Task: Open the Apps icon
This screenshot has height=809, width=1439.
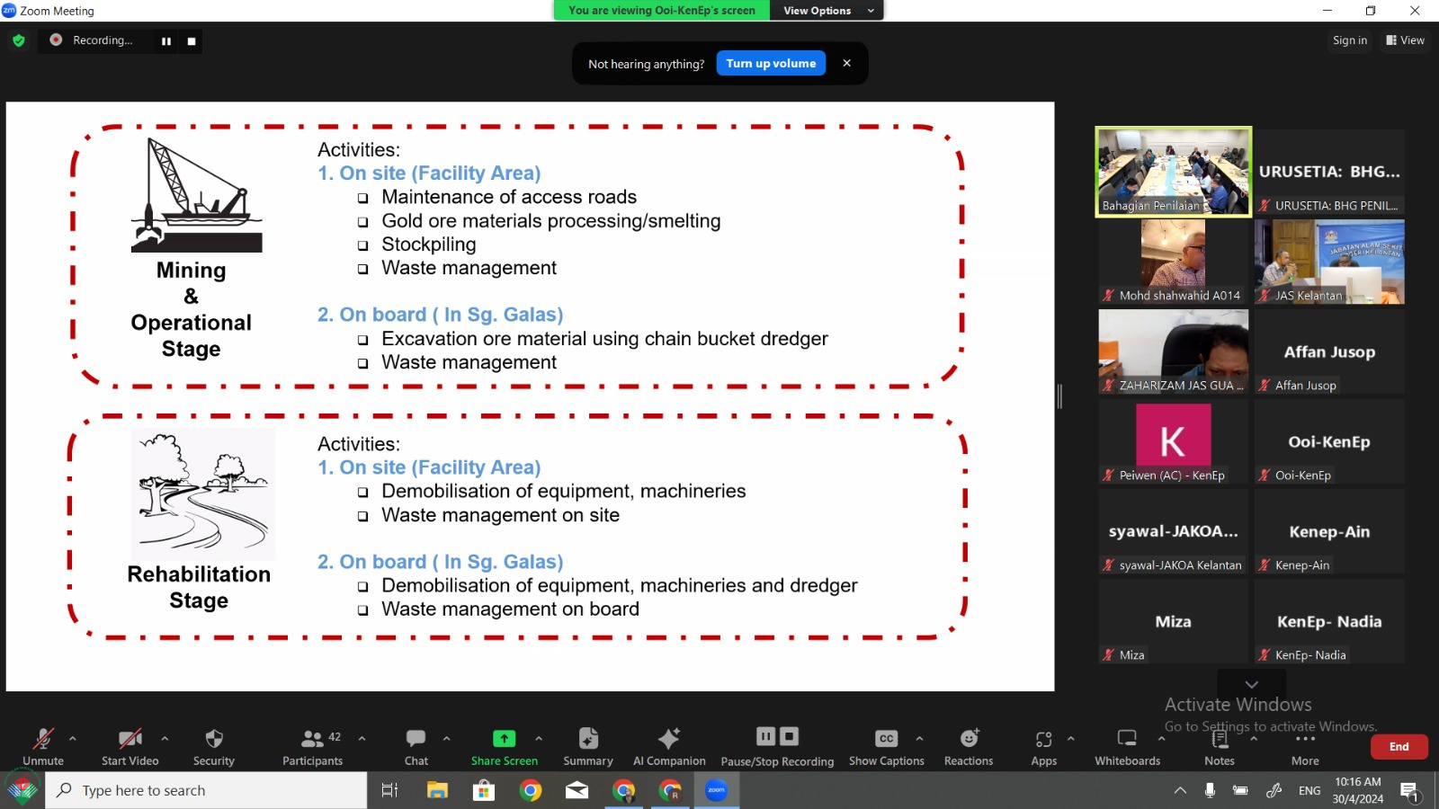Action: coord(1043,739)
